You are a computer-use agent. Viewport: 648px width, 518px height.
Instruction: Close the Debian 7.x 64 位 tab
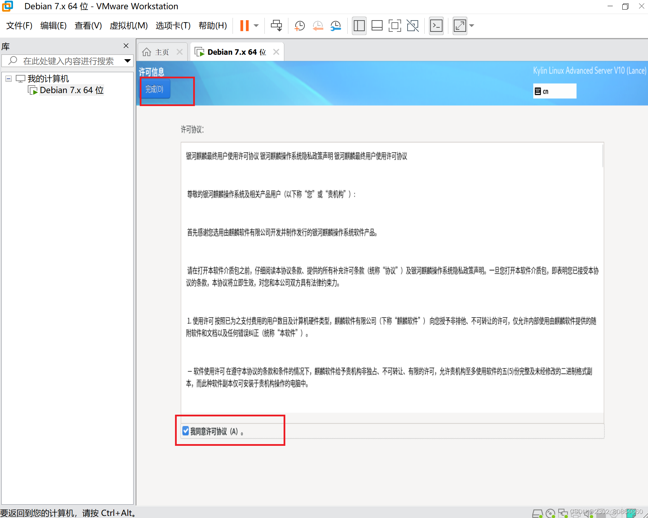point(276,52)
